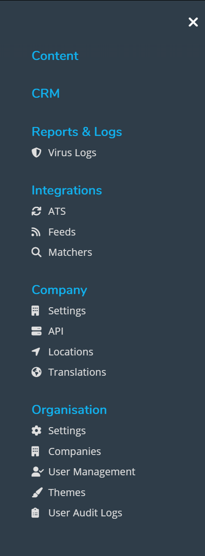Click the sync arrows icon beside ATS
The width and height of the screenshot is (205, 556).
tap(36, 211)
